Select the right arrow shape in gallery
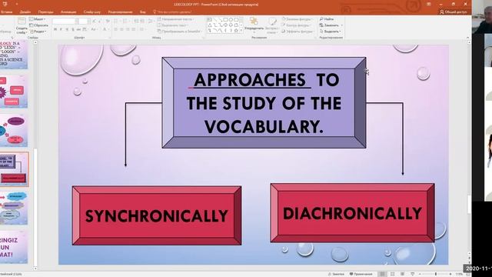The width and height of the screenshot is (492, 277). coord(225,25)
